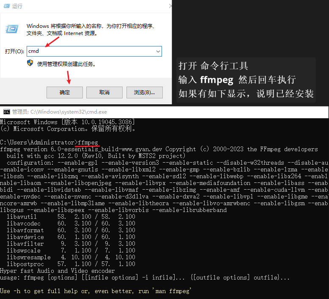Viewport: 329px width, 299px height.
Task: Click the 打开(O): label
Action: pyautogui.click(x=14, y=52)
